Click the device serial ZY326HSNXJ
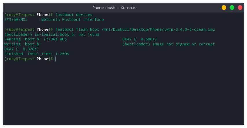The image size is (247, 128). pyautogui.click(x=16, y=20)
